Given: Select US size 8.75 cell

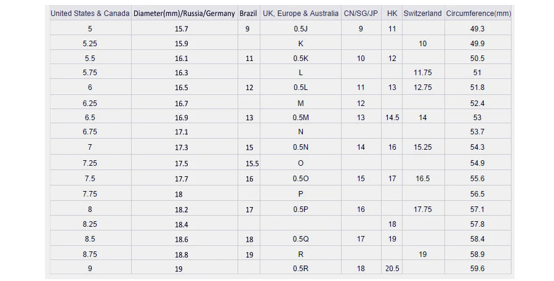Looking at the screenshot, I should [x=90, y=254].
